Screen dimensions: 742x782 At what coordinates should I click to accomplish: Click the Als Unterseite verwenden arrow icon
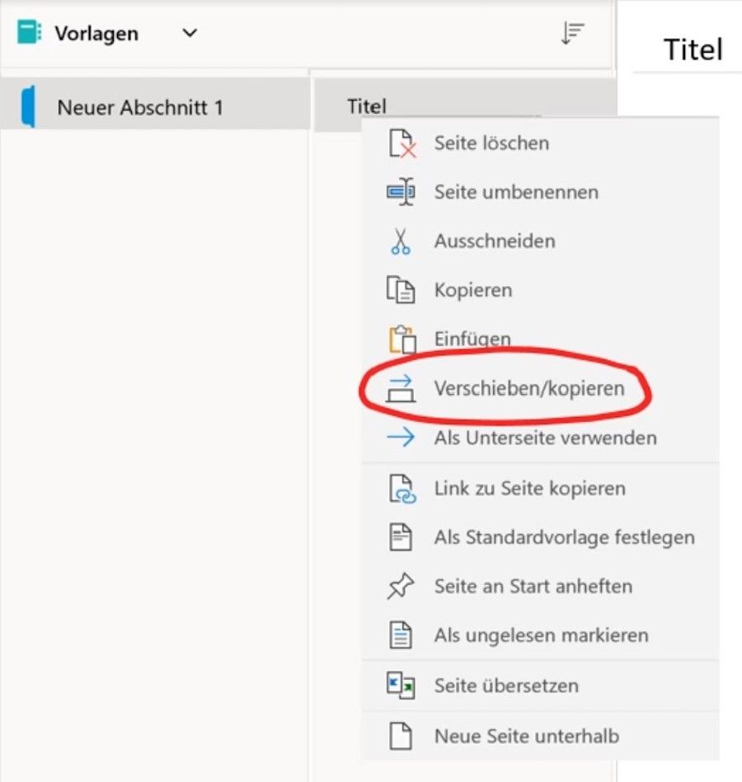(402, 438)
